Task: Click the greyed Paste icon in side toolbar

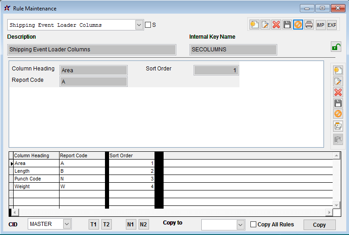Action: (338, 140)
